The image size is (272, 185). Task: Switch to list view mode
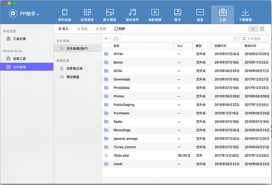tap(253, 29)
